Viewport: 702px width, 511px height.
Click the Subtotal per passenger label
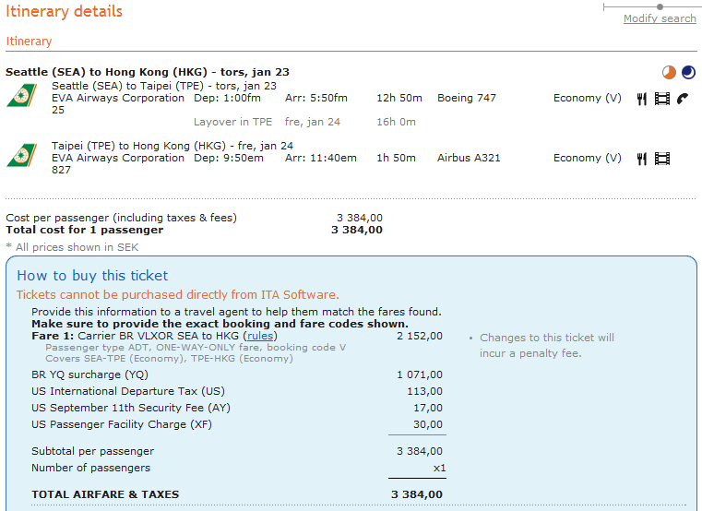pos(92,451)
